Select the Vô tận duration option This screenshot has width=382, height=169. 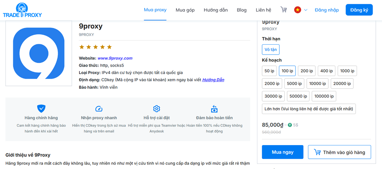[x=271, y=49]
